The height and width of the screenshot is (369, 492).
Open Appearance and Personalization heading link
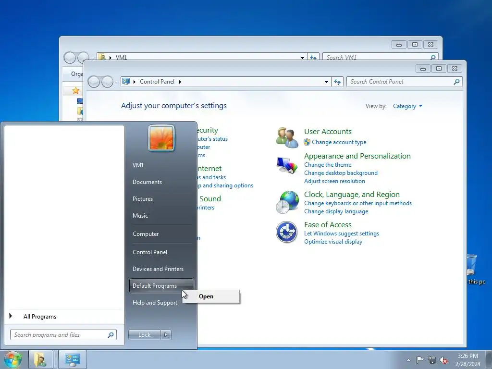(357, 156)
